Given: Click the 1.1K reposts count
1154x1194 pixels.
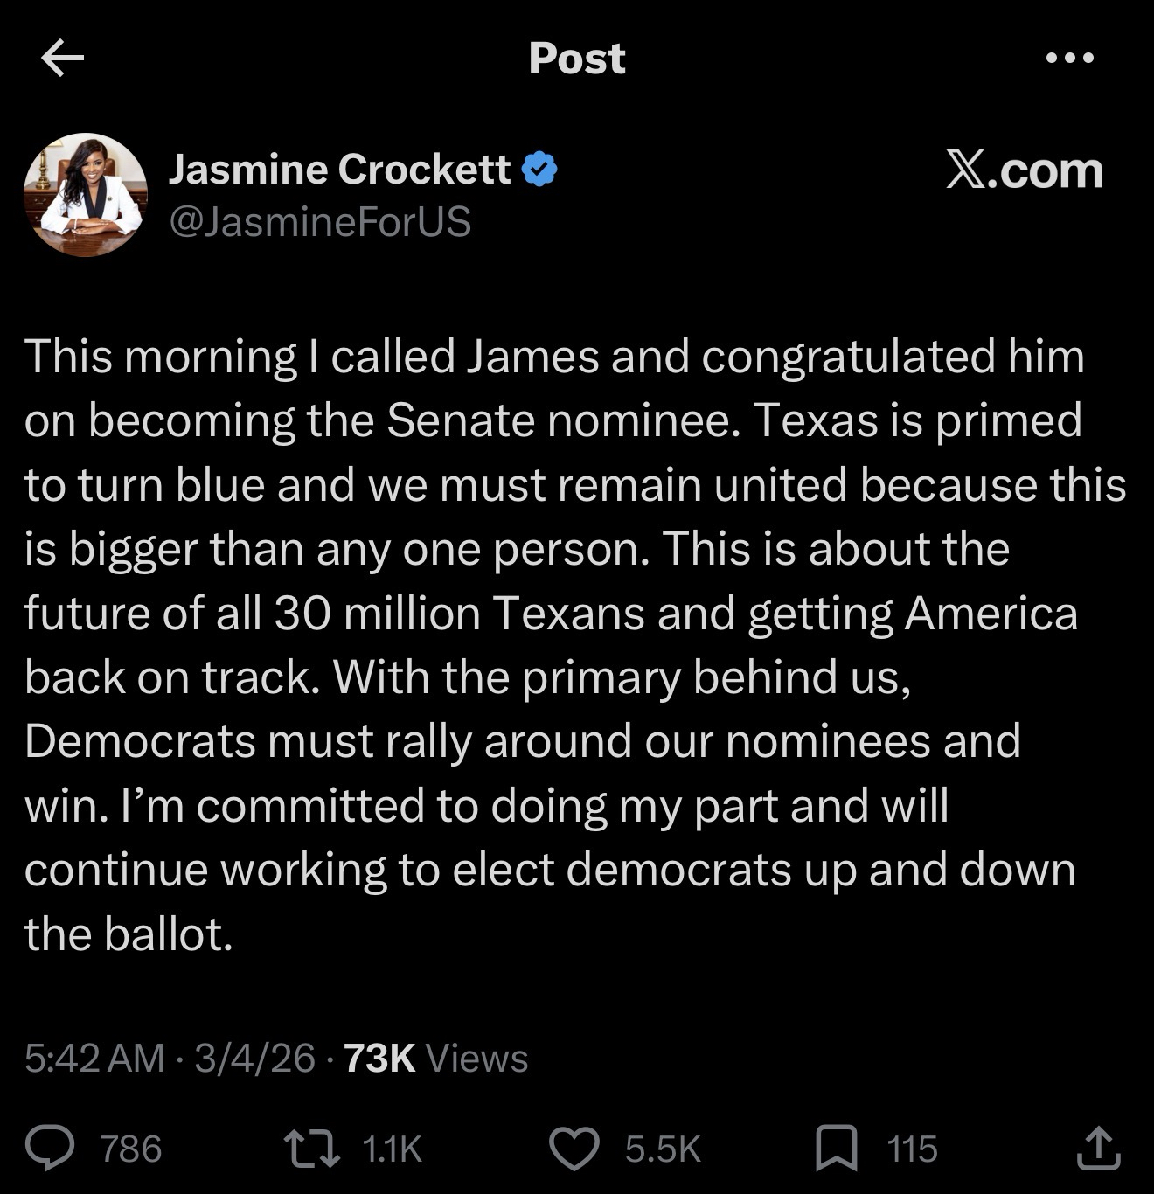Looking at the screenshot, I should (391, 1149).
